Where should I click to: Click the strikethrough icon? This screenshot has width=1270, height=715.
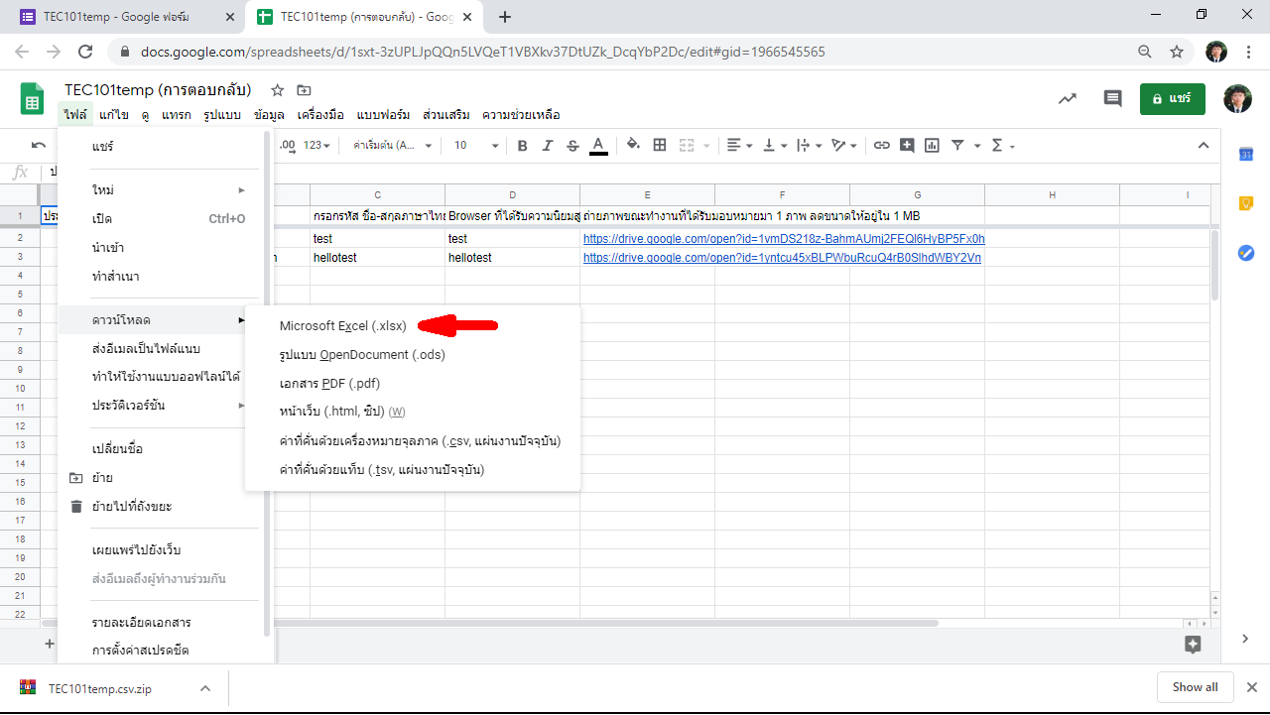572,146
